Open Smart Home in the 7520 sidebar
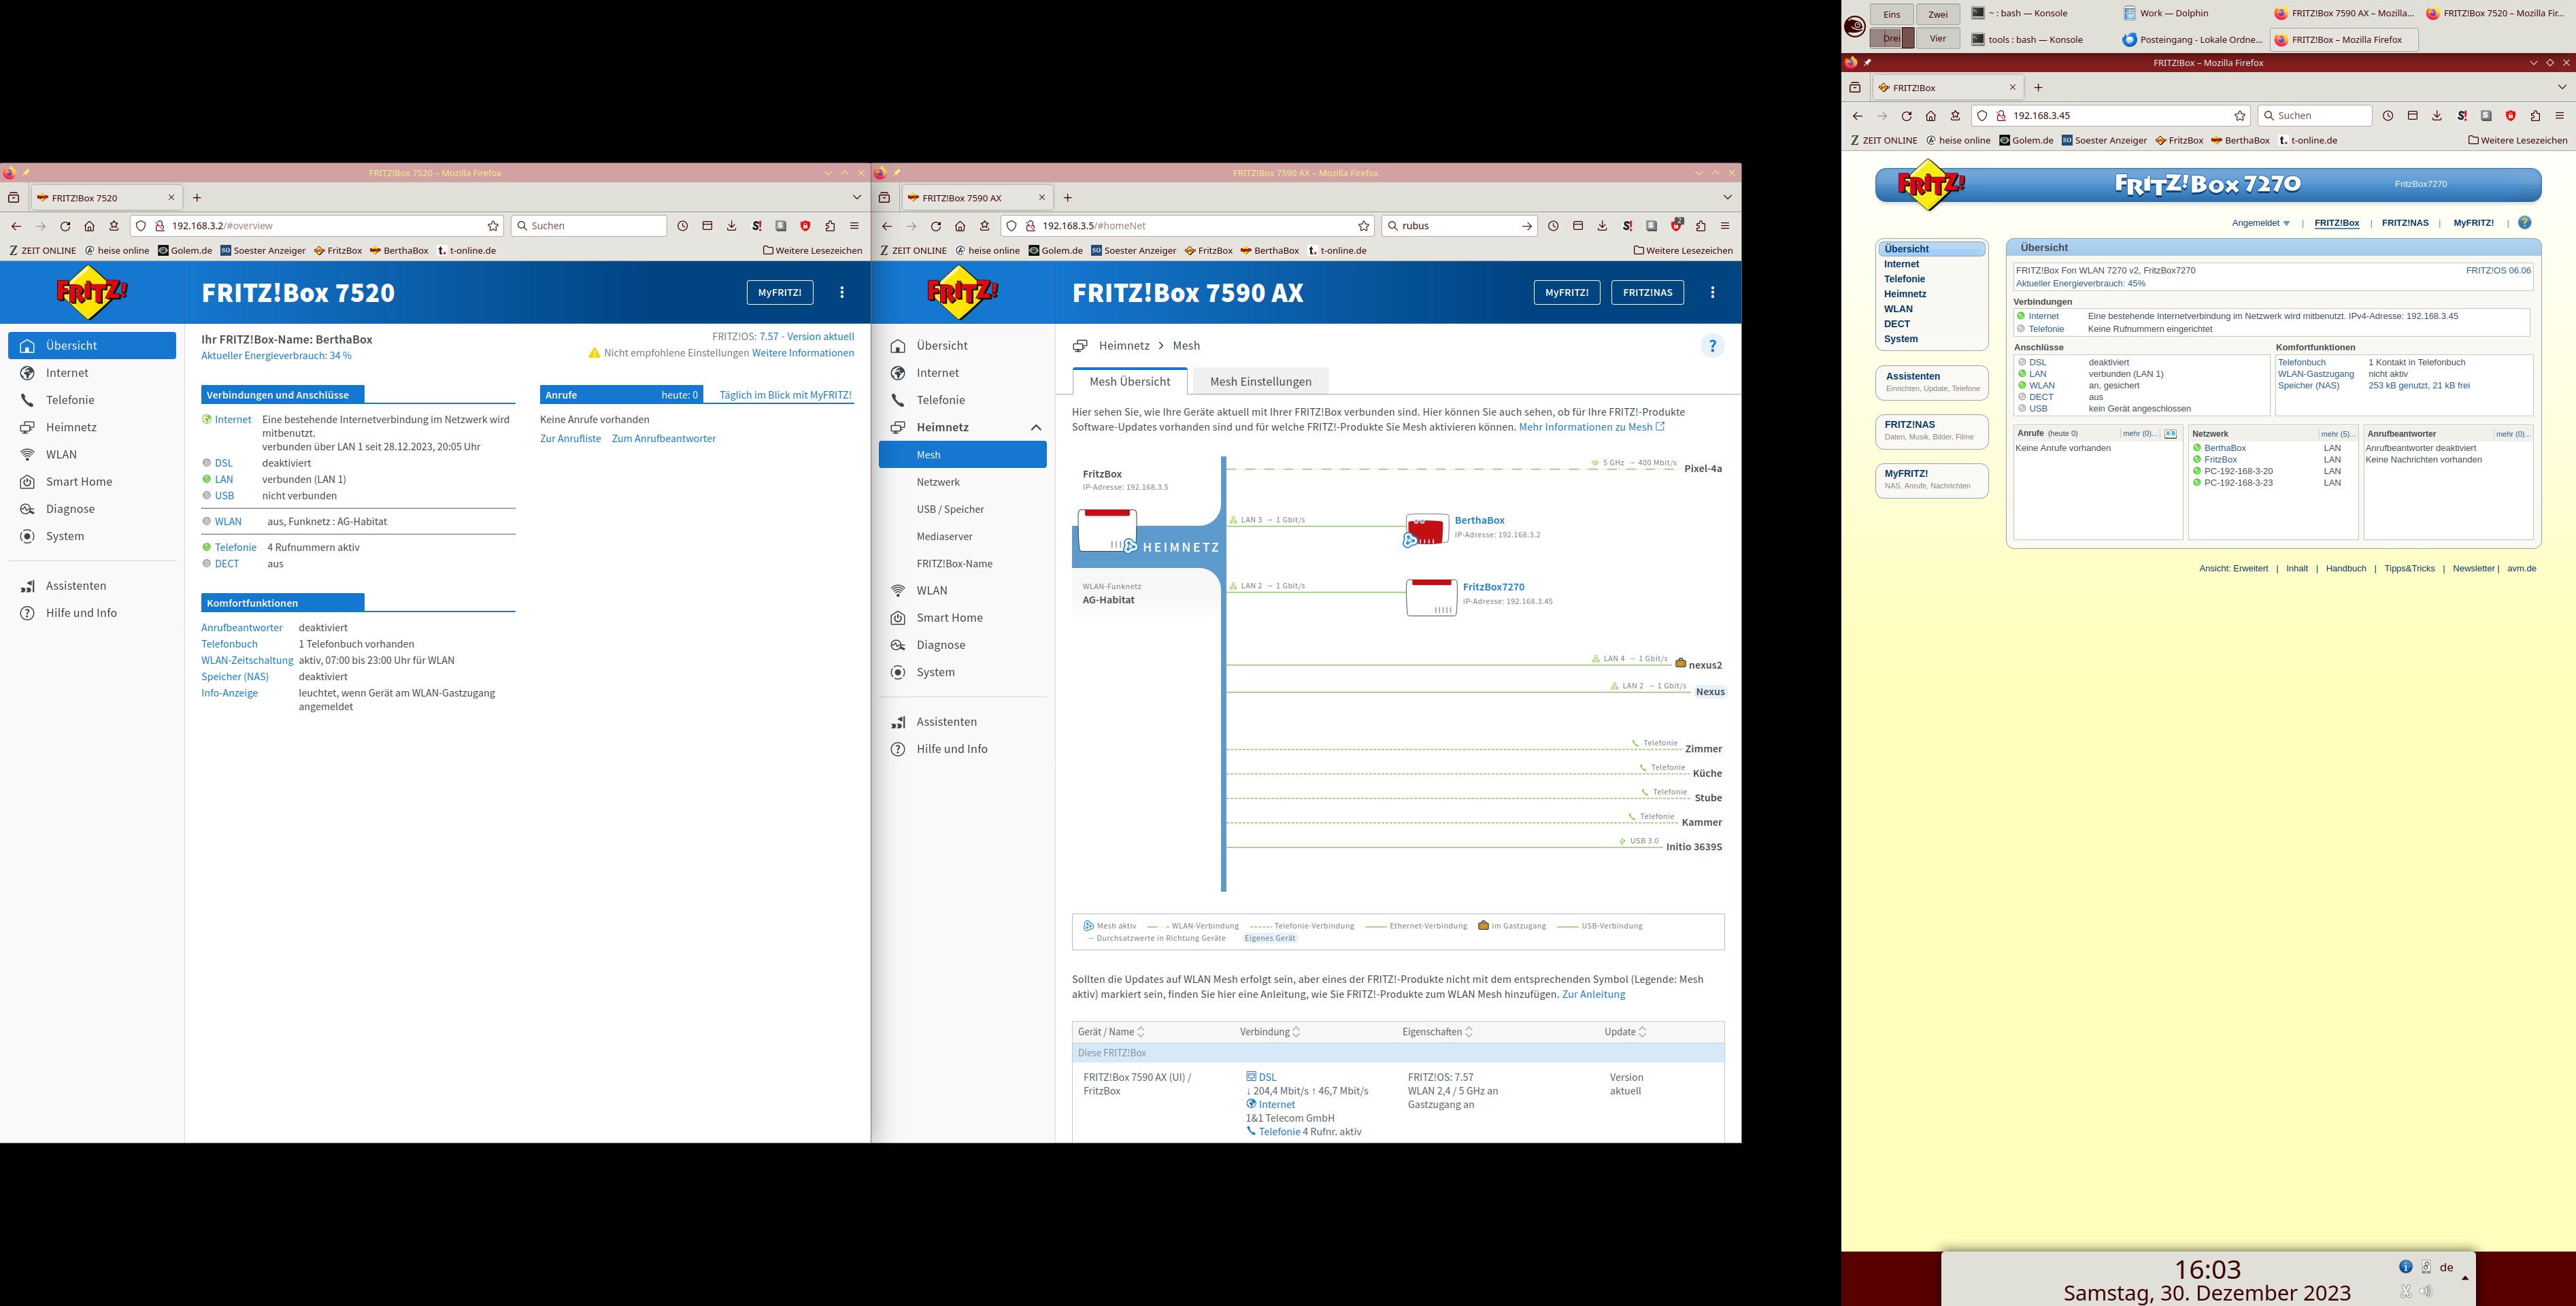The image size is (2576, 1306). [79, 482]
